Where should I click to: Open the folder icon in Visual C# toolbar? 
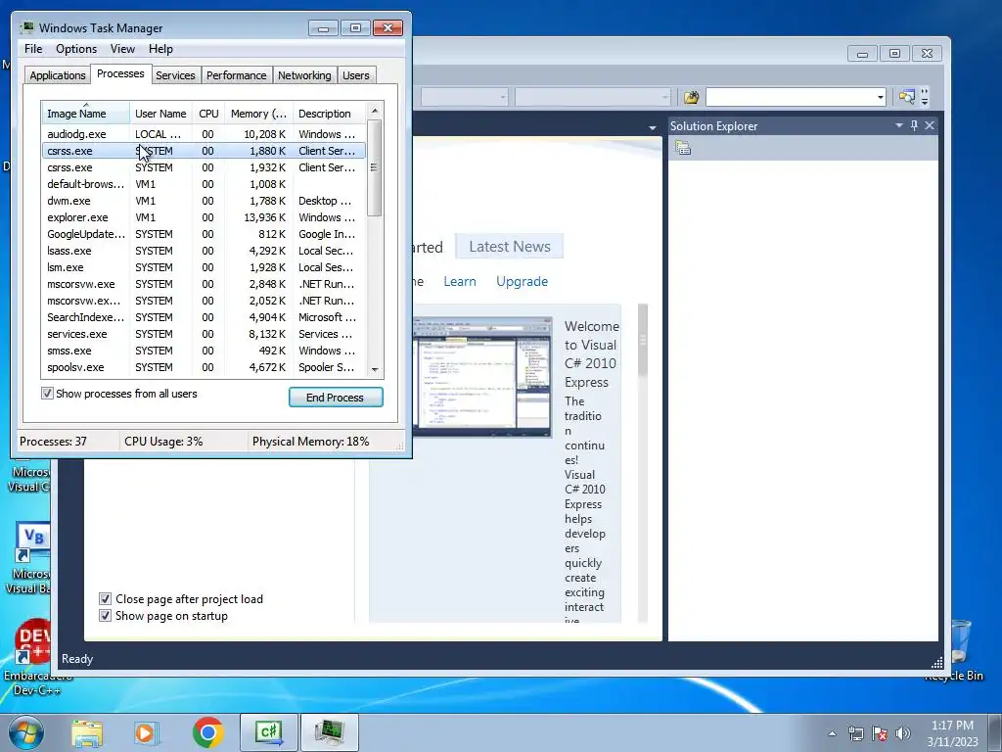[691, 97]
